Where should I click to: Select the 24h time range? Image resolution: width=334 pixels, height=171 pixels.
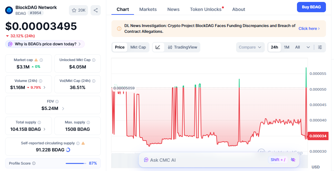(x=274, y=47)
